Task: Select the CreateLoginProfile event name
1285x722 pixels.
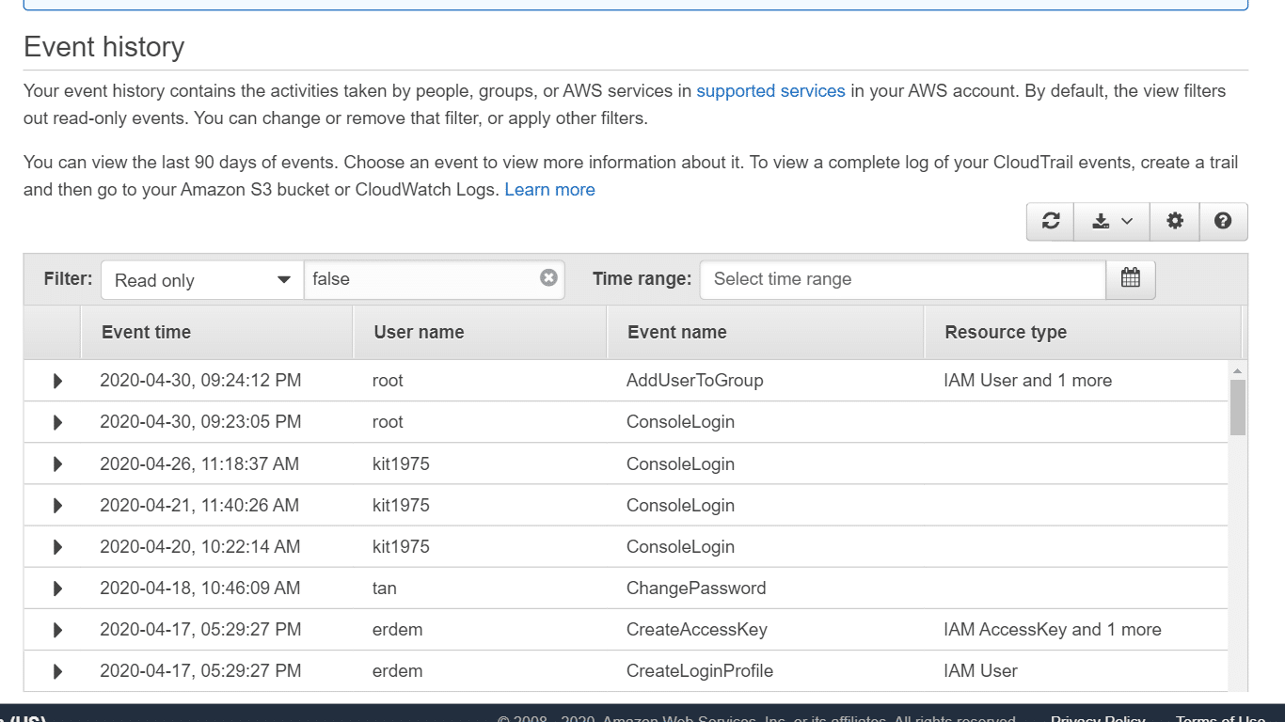Action: point(700,671)
